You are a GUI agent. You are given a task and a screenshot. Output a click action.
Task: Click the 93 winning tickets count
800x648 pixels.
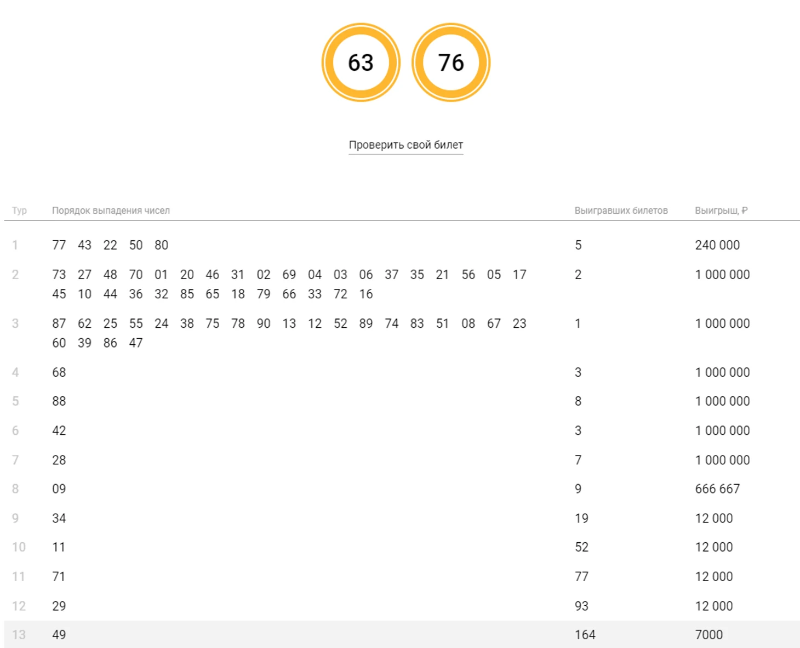[x=581, y=606]
